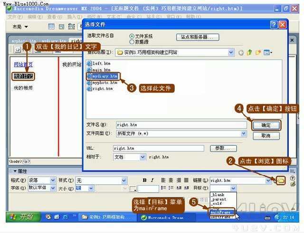
Task: Select the 文件系统 radio button
Action: coord(132,36)
